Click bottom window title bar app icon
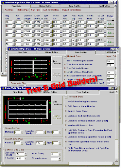 pos(3,88)
